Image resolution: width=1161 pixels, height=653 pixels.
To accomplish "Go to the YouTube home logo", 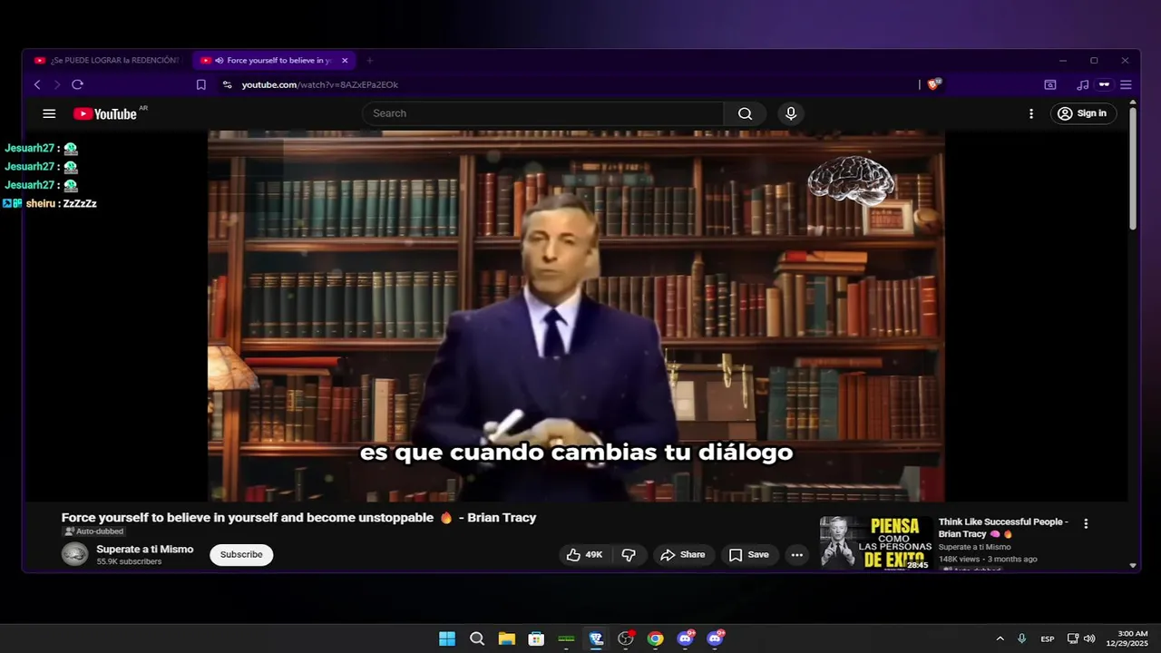I will (105, 113).
